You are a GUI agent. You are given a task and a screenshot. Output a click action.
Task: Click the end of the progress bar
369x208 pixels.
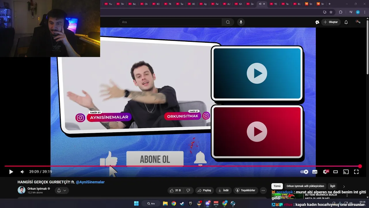[360, 166]
